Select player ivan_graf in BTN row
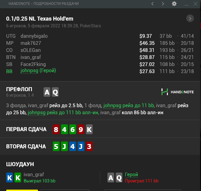The width and height of the screenshot is (201, 191). (x=31, y=57)
